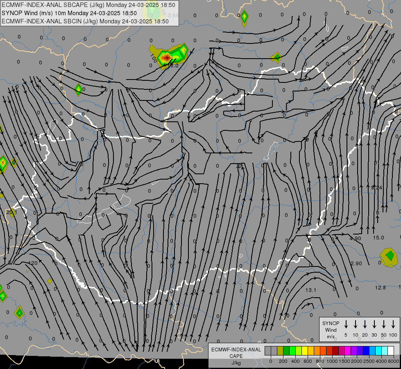The width and height of the screenshot is (401, 369).
Task: Select the cyan swatch before 4000
Action: pos(378,351)
